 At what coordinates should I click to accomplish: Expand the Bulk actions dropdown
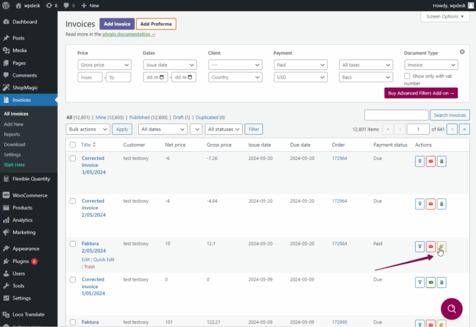[x=88, y=129]
